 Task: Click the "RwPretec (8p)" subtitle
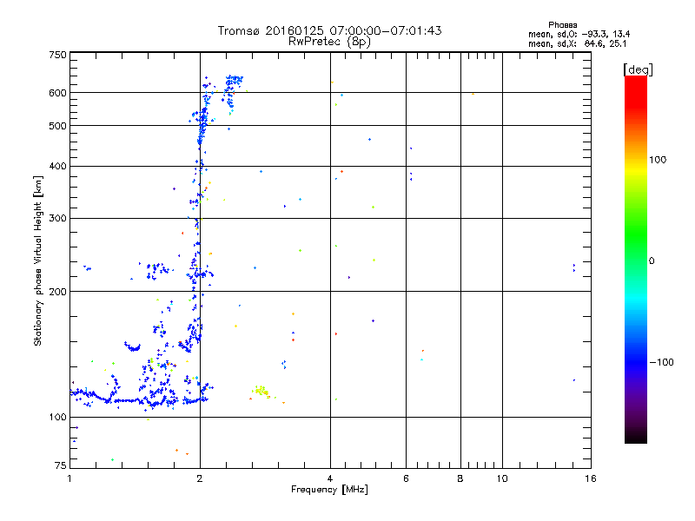329,42
